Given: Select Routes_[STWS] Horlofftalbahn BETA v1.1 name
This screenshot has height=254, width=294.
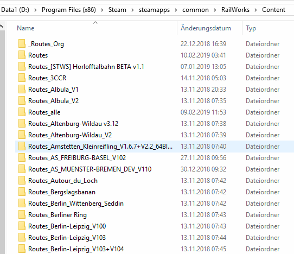Looking at the screenshot, I should pos(86,67).
